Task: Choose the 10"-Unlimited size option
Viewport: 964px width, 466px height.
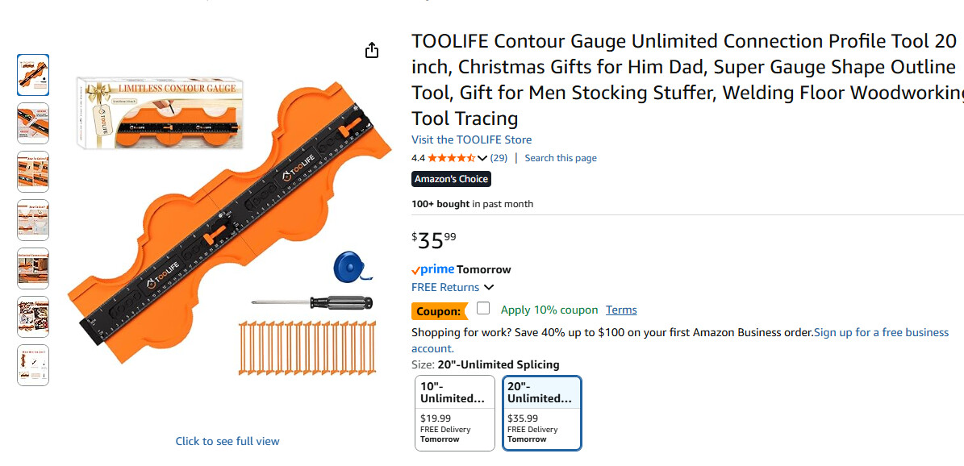Action: click(455, 412)
